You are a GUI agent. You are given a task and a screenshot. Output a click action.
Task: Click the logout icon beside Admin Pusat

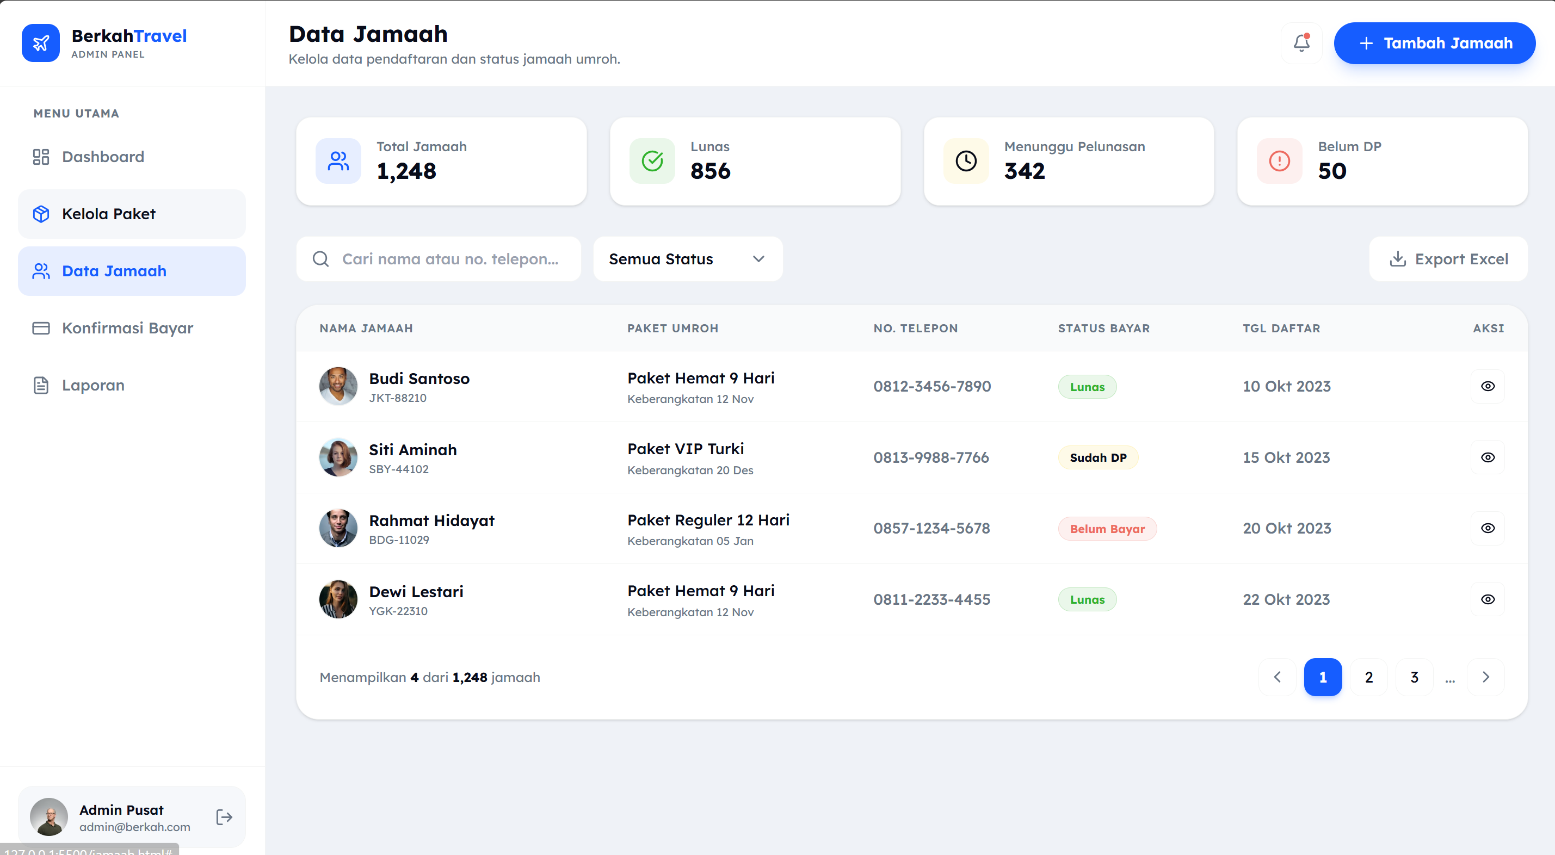click(224, 817)
